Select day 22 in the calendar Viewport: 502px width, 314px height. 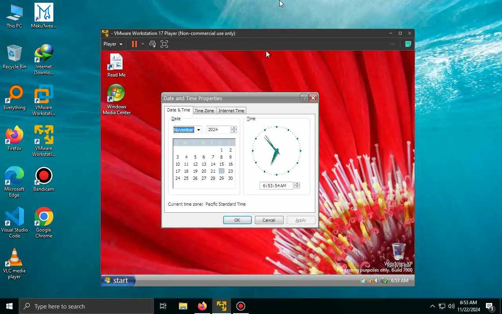point(222,171)
